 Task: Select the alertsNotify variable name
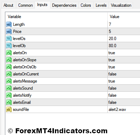(22, 95)
